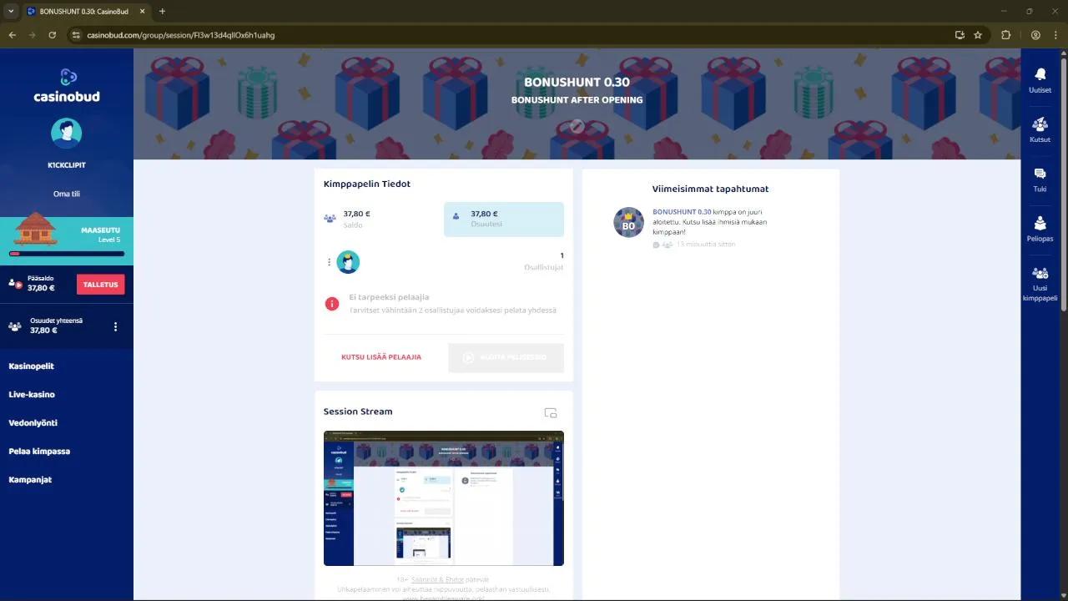Click the browser back arrow
1068x601 pixels.
click(x=12, y=35)
